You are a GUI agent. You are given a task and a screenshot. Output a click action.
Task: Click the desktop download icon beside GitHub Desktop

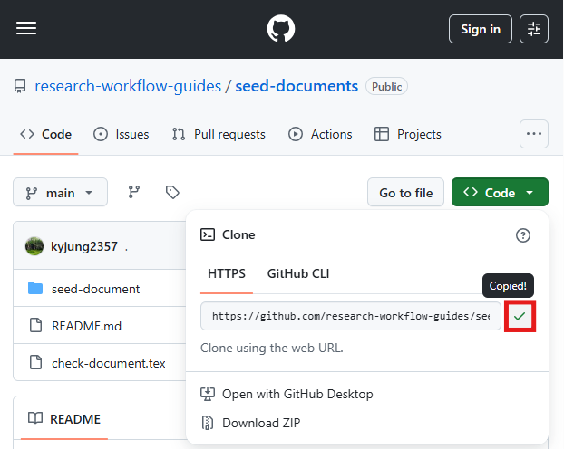pos(208,394)
